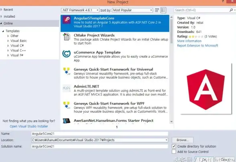
Task: Click the help question mark icon
Action: tap(223, 1)
